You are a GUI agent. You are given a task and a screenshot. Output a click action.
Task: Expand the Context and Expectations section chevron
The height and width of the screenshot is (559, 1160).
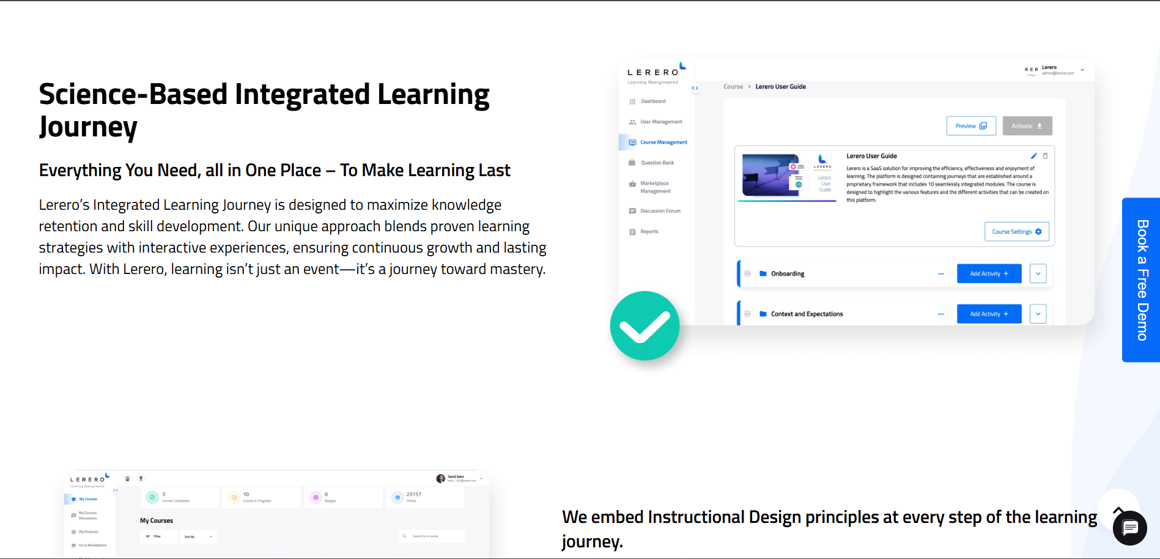pyautogui.click(x=1038, y=314)
